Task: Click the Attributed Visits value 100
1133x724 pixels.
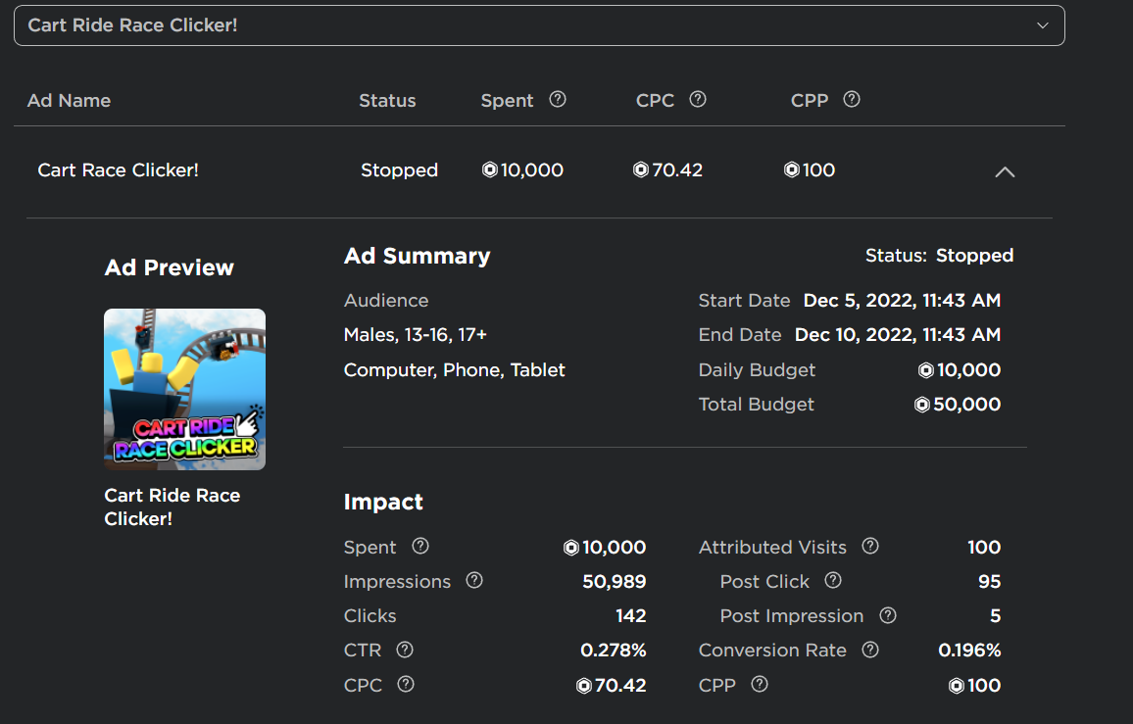Action: pos(984,547)
